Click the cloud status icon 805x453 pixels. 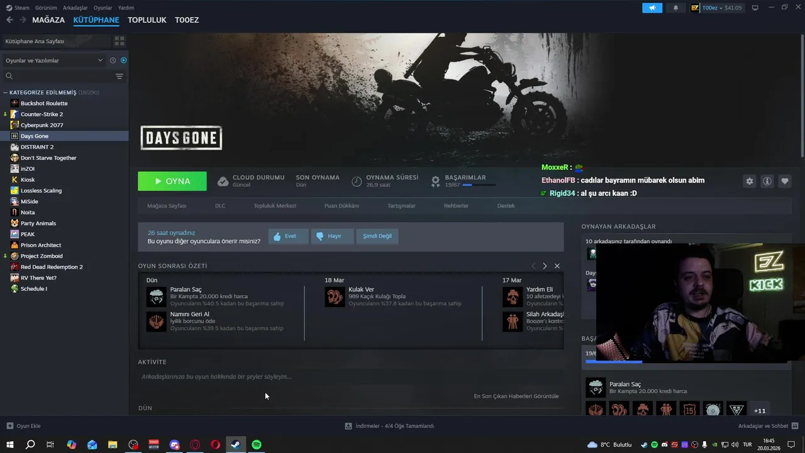pyautogui.click(x=223, y=181)
